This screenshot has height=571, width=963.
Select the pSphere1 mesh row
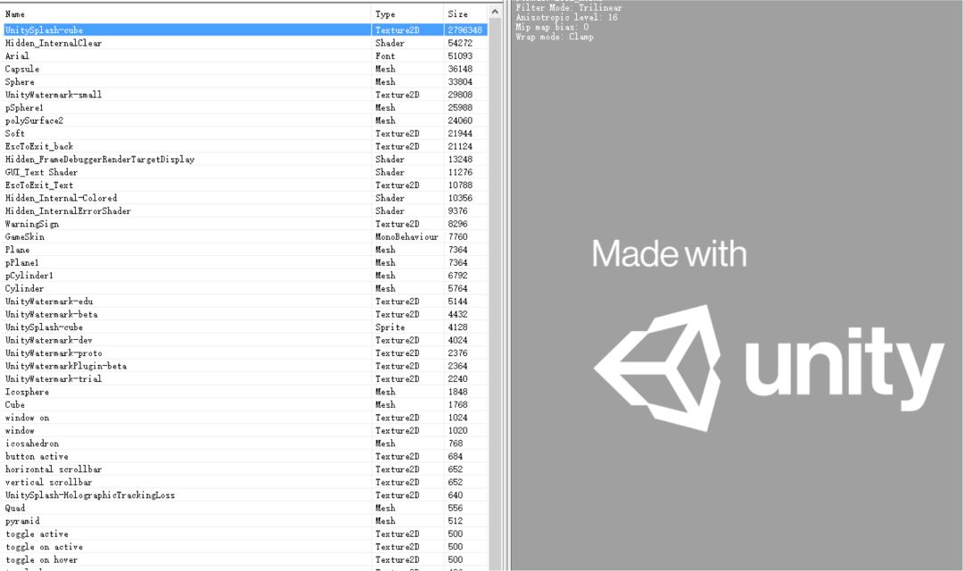246,108
